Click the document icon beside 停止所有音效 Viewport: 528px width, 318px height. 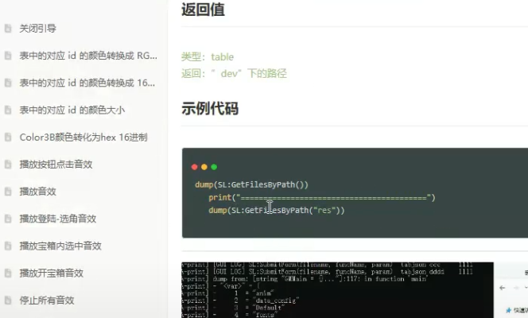click(6, 301)
